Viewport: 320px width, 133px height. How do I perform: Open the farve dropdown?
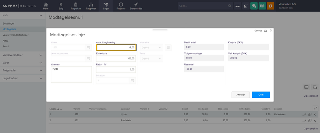(x=151, y=59)
